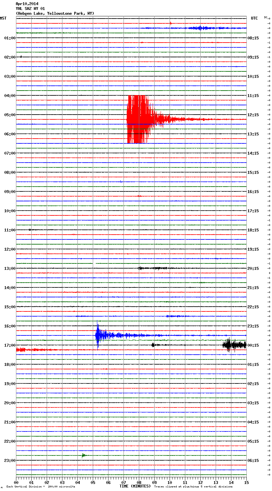Click minute 00 on the bottom axis
This screenshot has height=491, width=272.
coord(16,482)
